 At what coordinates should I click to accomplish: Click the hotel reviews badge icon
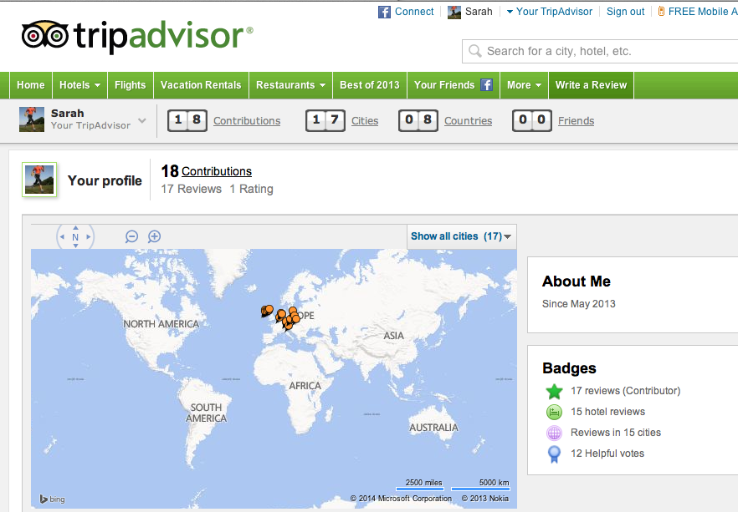(x=553, y=412)
